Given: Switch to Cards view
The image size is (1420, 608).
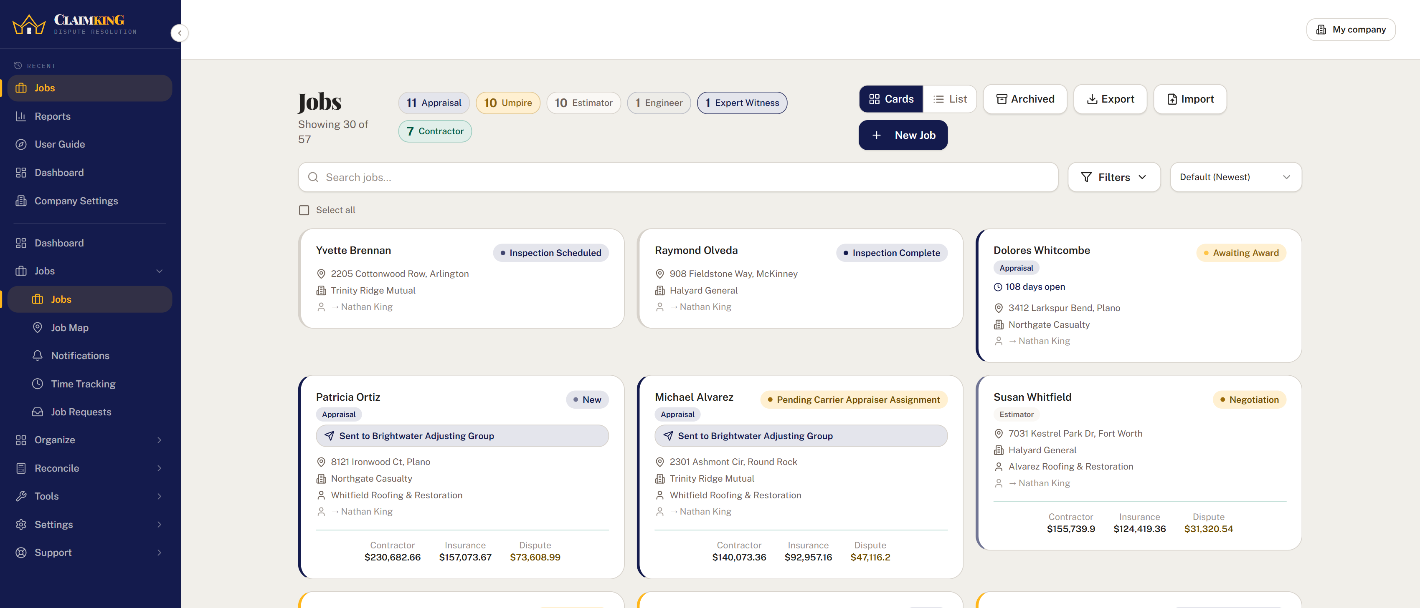Looking at the screenshot, I should (891, 99).
